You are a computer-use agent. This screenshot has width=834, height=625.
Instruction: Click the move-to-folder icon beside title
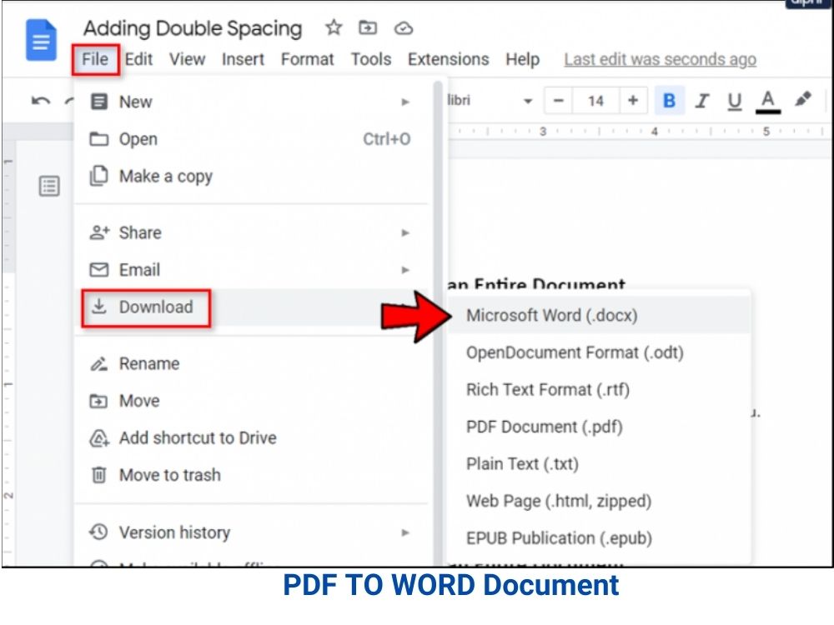click(x=368, y=27)
